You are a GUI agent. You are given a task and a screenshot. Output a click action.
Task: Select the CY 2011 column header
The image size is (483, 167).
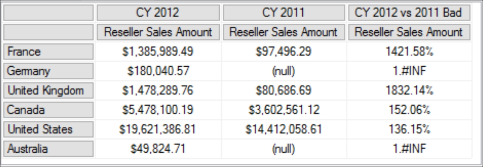[x=284, y=13]
